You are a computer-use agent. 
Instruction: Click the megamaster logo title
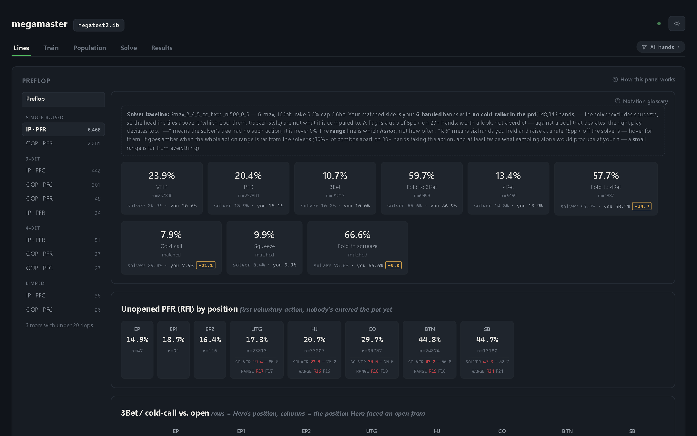(40, 24)
